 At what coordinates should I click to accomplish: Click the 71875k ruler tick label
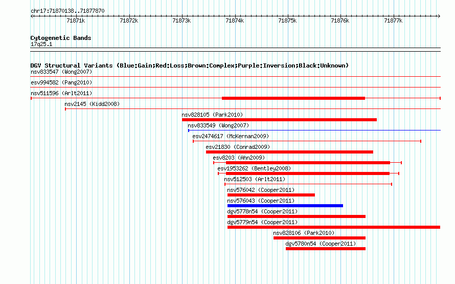(287, 20)
